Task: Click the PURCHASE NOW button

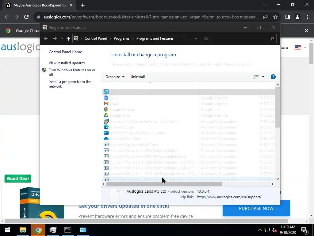Action: (x=256, y=208)
